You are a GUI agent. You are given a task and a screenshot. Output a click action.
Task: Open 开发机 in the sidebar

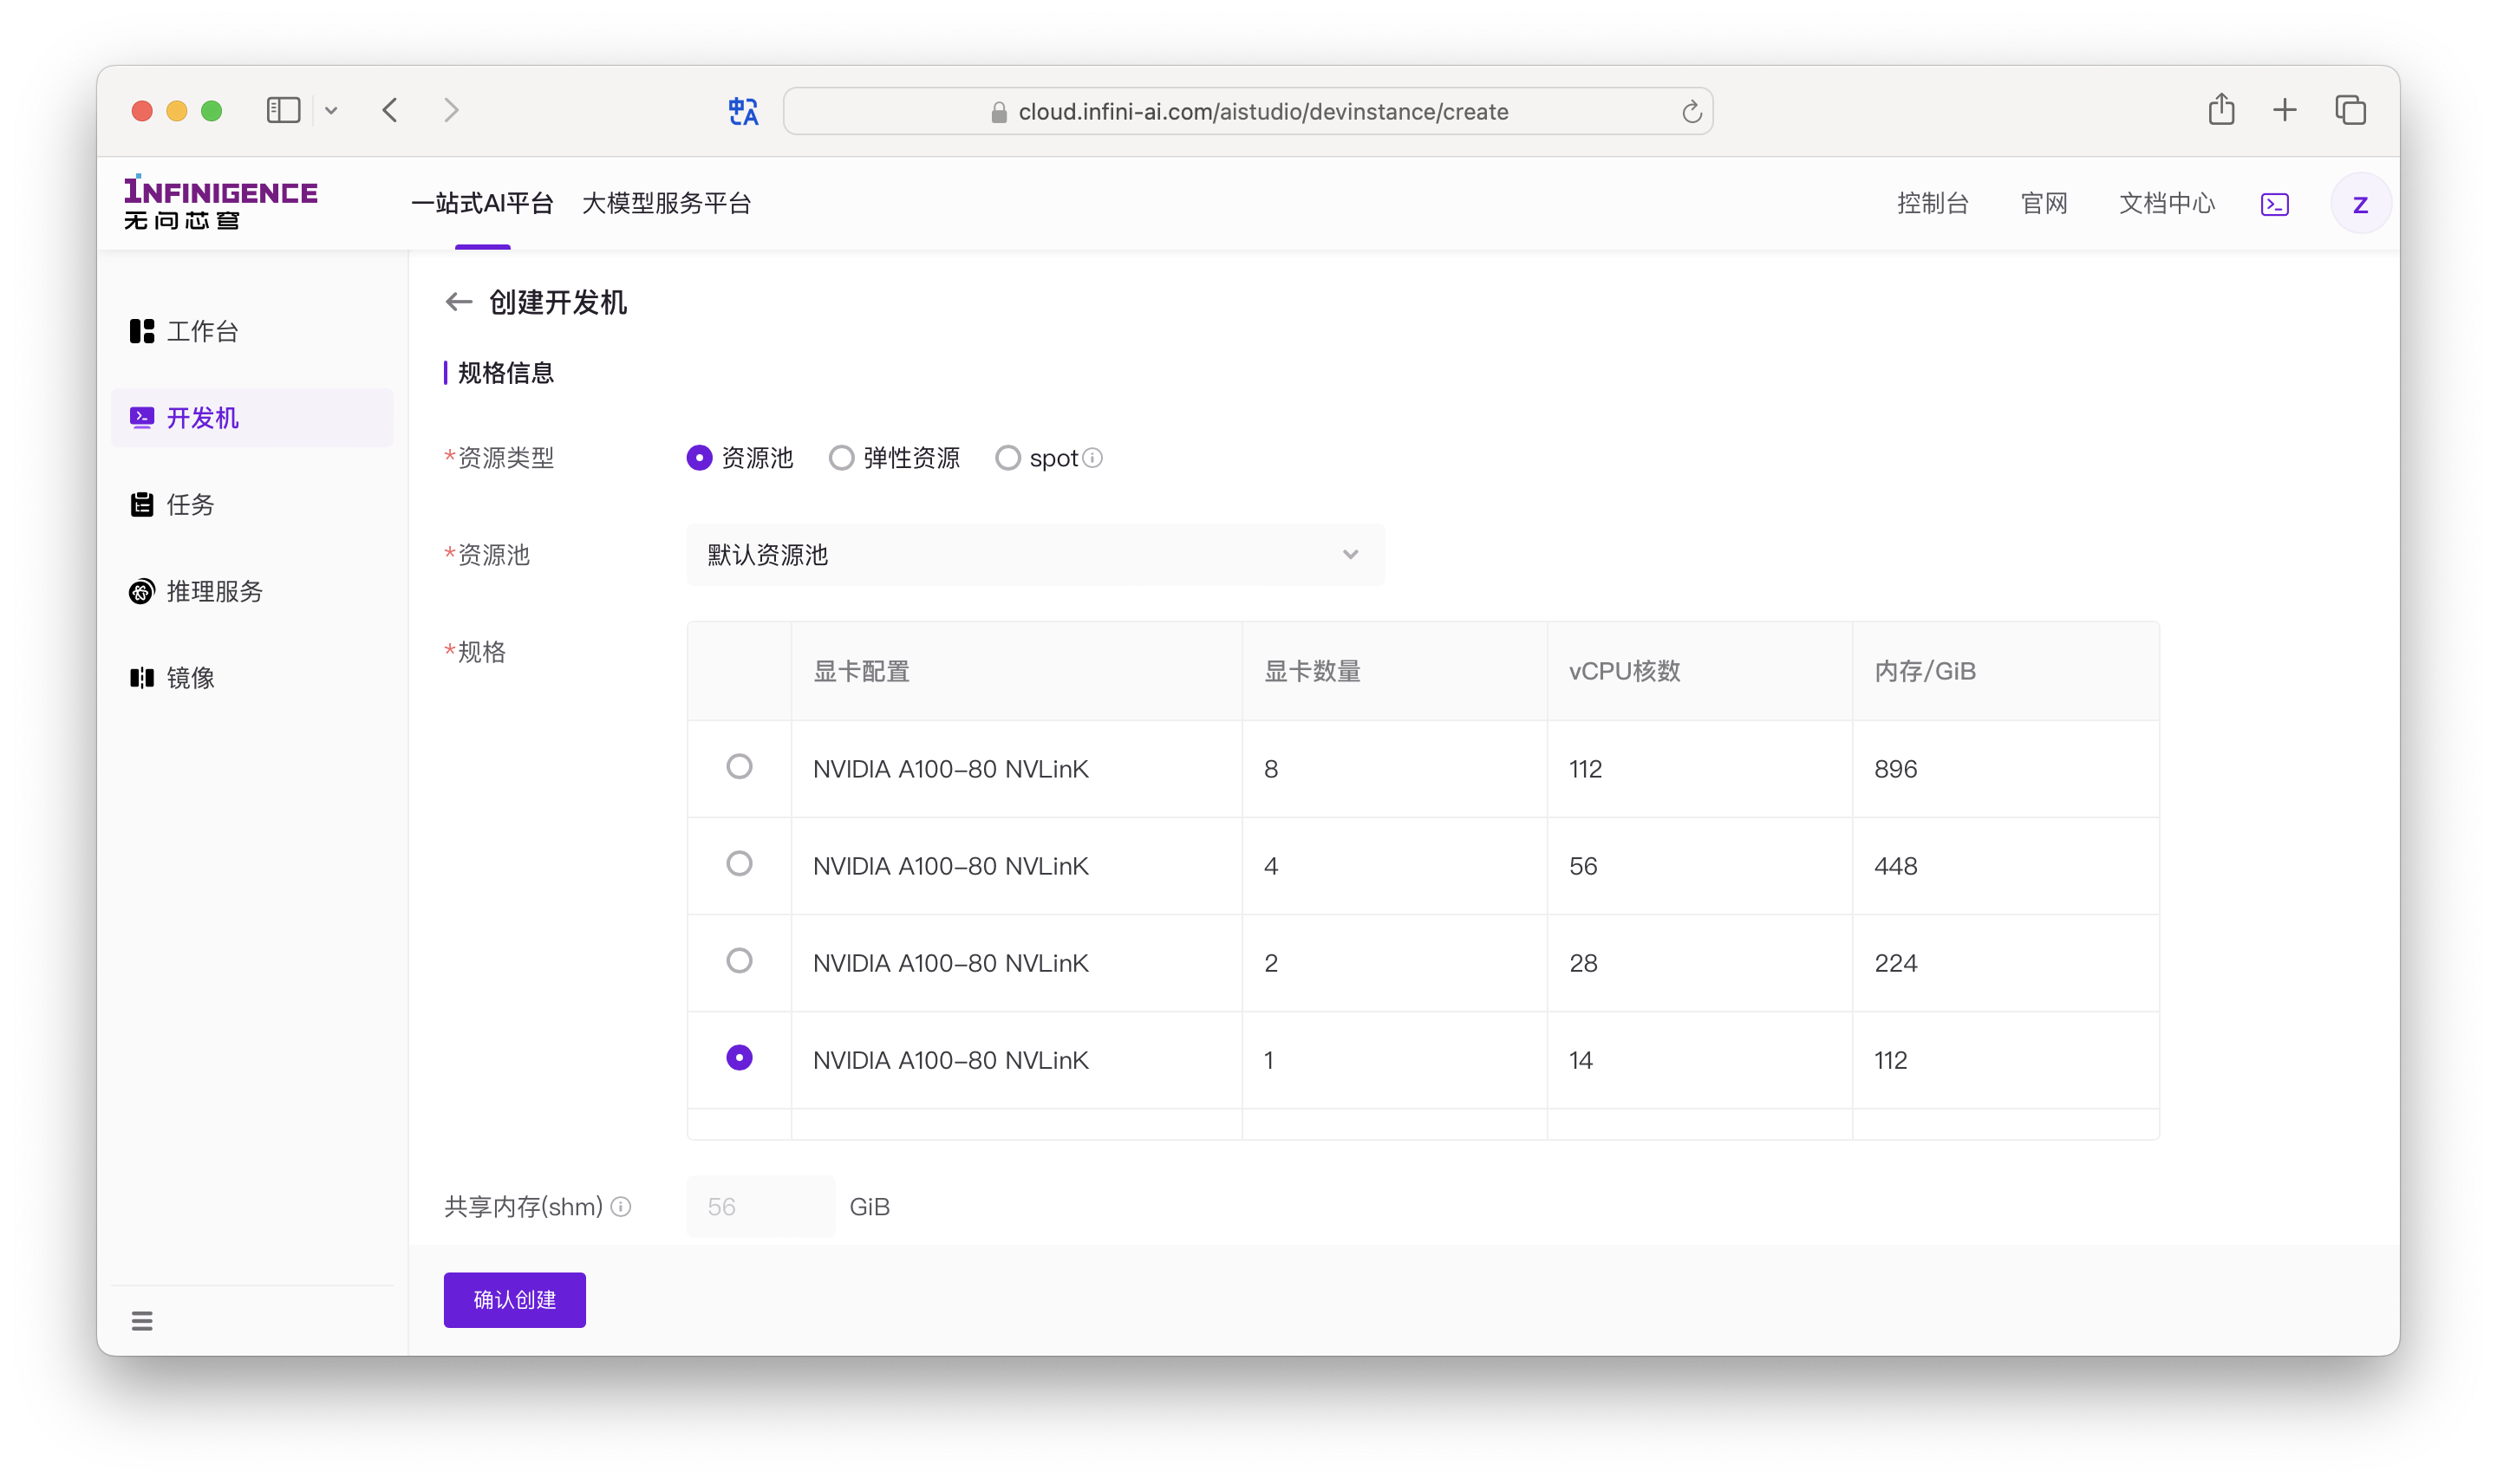[252, 418]
